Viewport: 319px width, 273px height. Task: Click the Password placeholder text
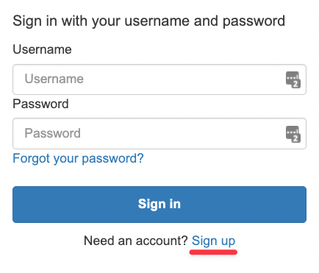(x=52, y=133)
